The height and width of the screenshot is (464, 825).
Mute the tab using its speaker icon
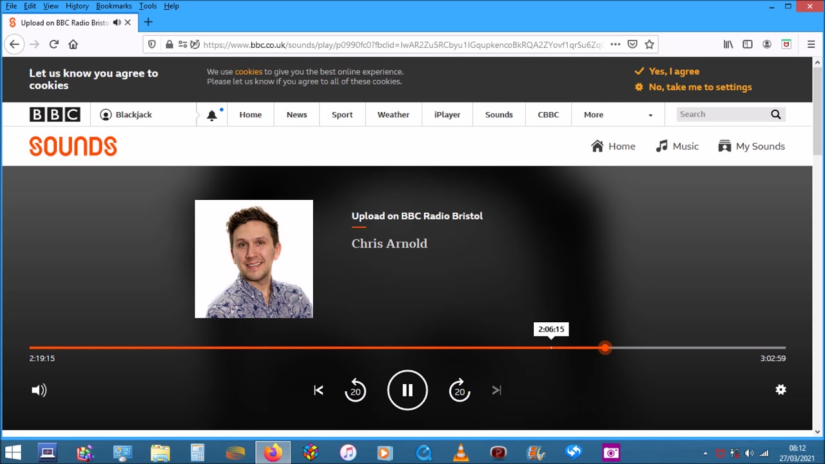[x=117, y=23]
